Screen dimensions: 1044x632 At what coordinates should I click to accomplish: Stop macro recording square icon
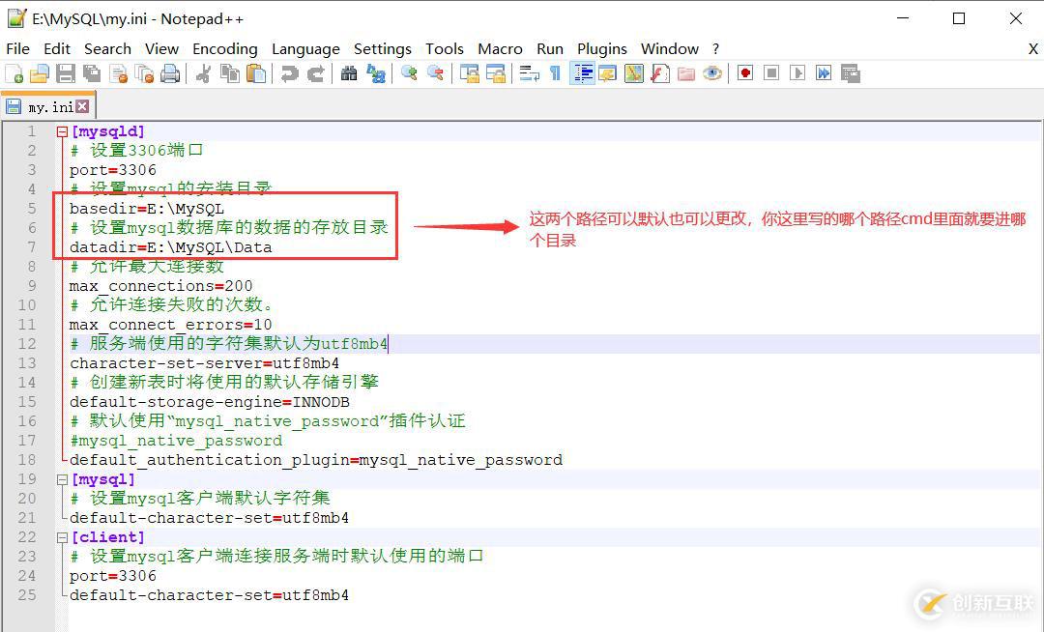point(771,73)
